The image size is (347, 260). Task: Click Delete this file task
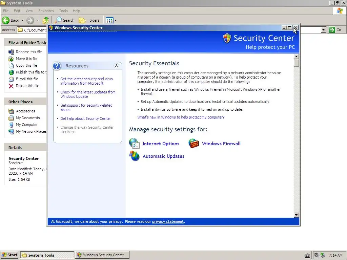click(27, 86)
